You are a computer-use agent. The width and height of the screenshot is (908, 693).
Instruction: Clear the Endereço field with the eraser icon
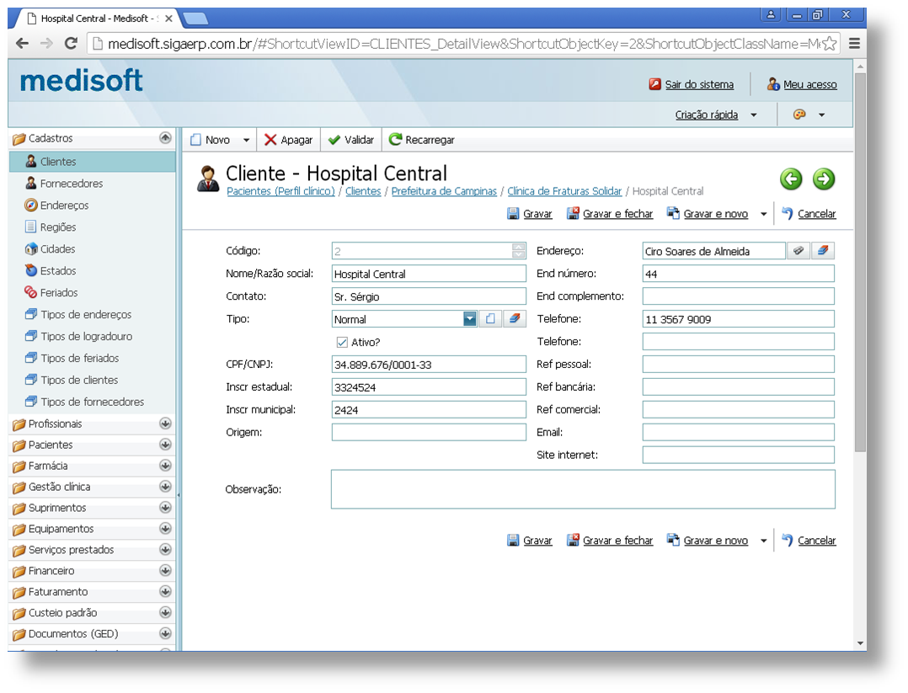(x=822, y=251)
